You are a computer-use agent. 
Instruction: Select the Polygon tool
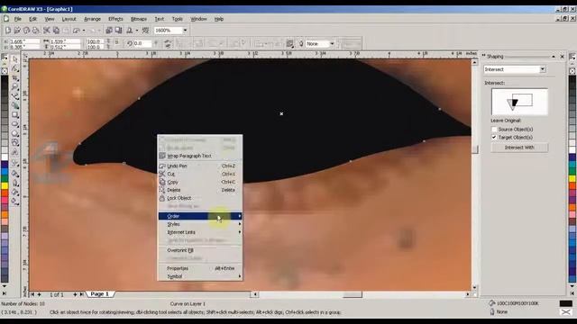coord(15,133)
